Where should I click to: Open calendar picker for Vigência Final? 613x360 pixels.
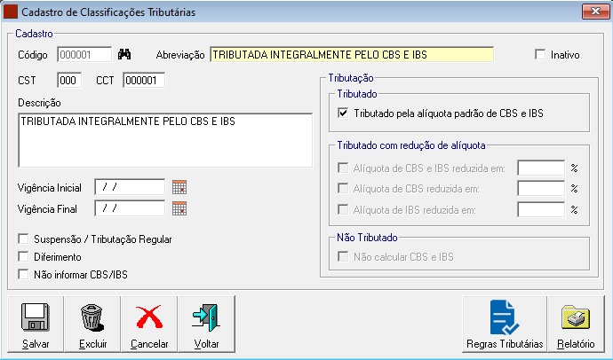tap(179, 208)
